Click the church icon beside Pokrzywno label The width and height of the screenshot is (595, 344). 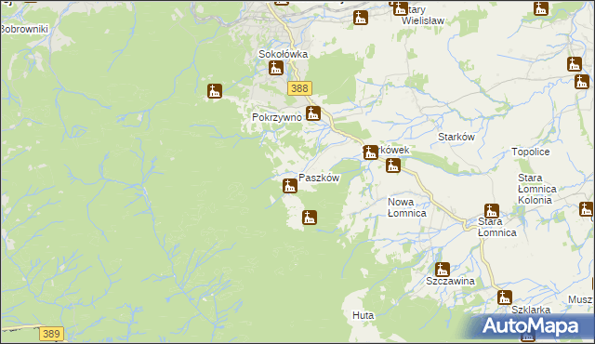[x=313, y=113]
